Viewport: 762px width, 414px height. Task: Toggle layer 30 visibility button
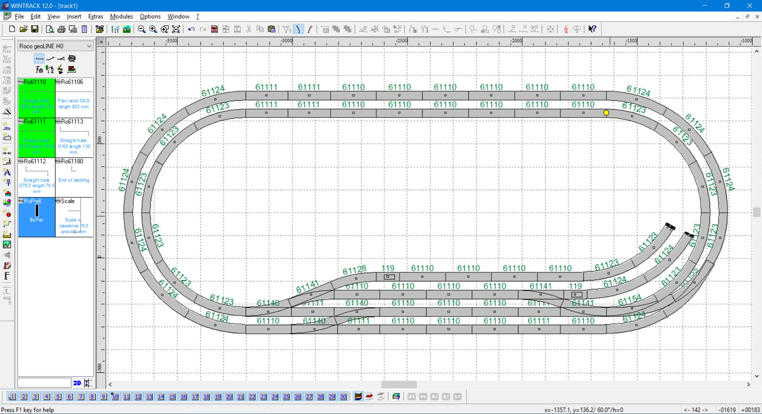coord(343,397)
